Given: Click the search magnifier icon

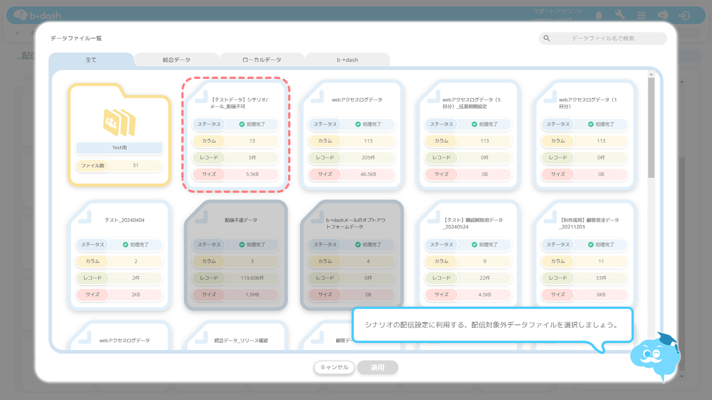Looking at the screenshot, I should 546,38.
